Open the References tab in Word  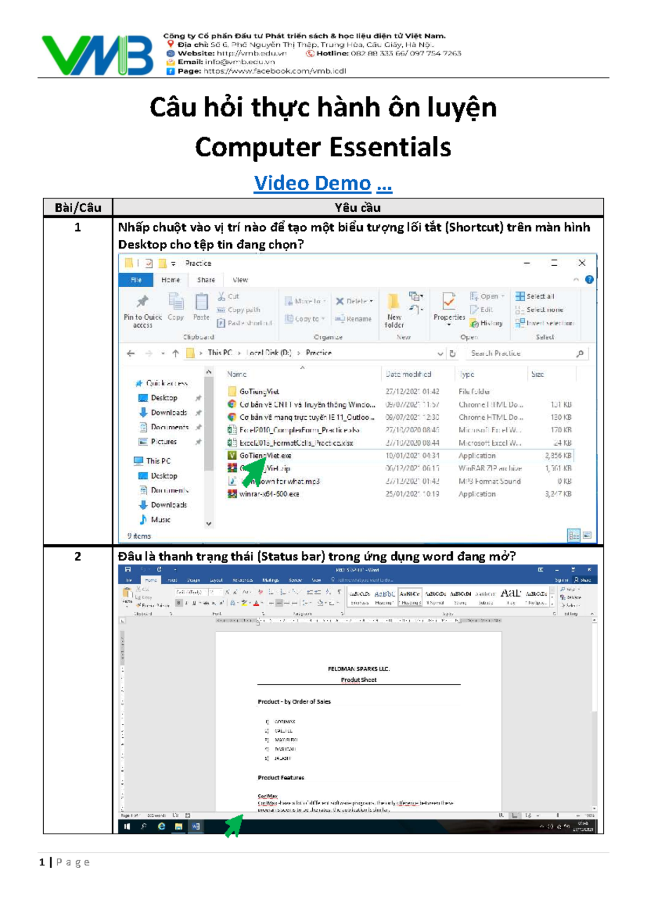pyautogui.click(x=243, y=580)
